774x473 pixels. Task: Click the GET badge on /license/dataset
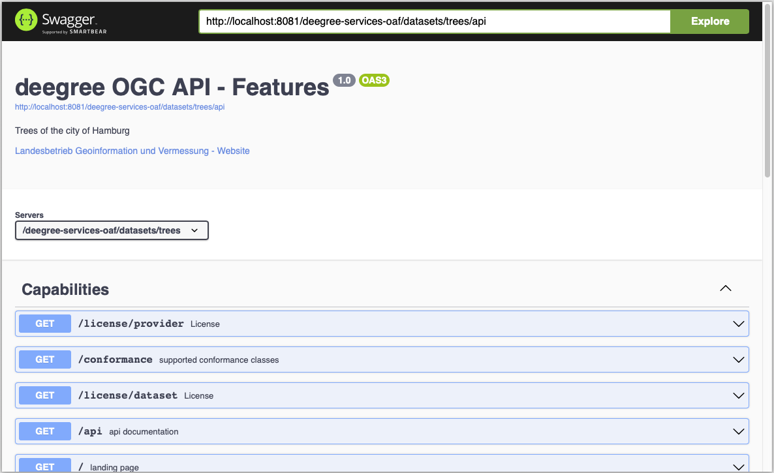click(44, 395)
